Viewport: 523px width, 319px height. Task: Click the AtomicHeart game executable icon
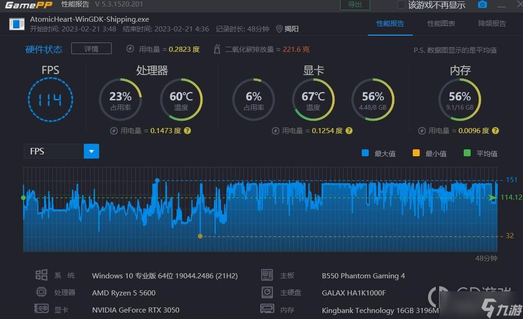[17, 24]
